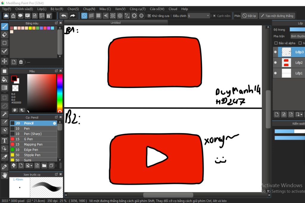Select the Lớp2 layer thumbnail

(286, 63)
